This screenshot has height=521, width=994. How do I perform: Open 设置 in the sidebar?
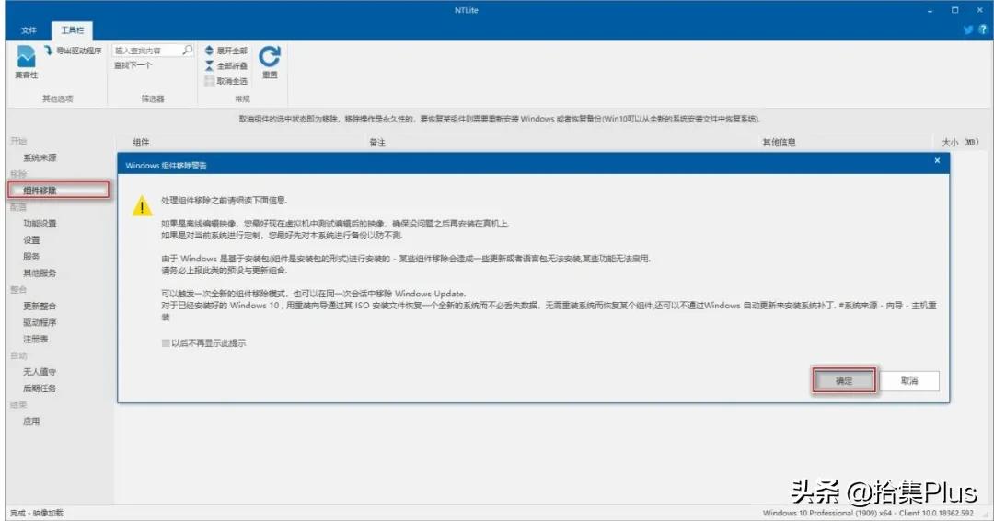[x=31, y=240]
